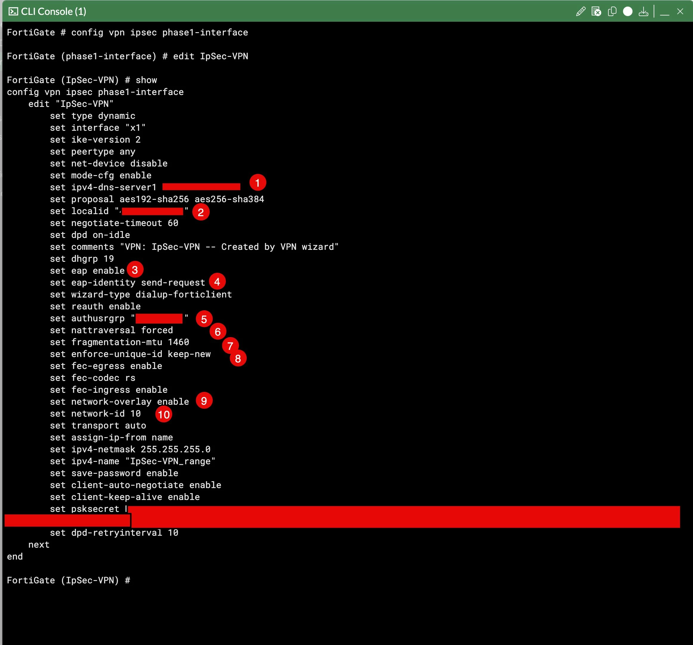Image resolution: width=693 pixels, height=645 pixels.
Task: Click the 'set assign-ip-from name' line
Action: (111, 437)
